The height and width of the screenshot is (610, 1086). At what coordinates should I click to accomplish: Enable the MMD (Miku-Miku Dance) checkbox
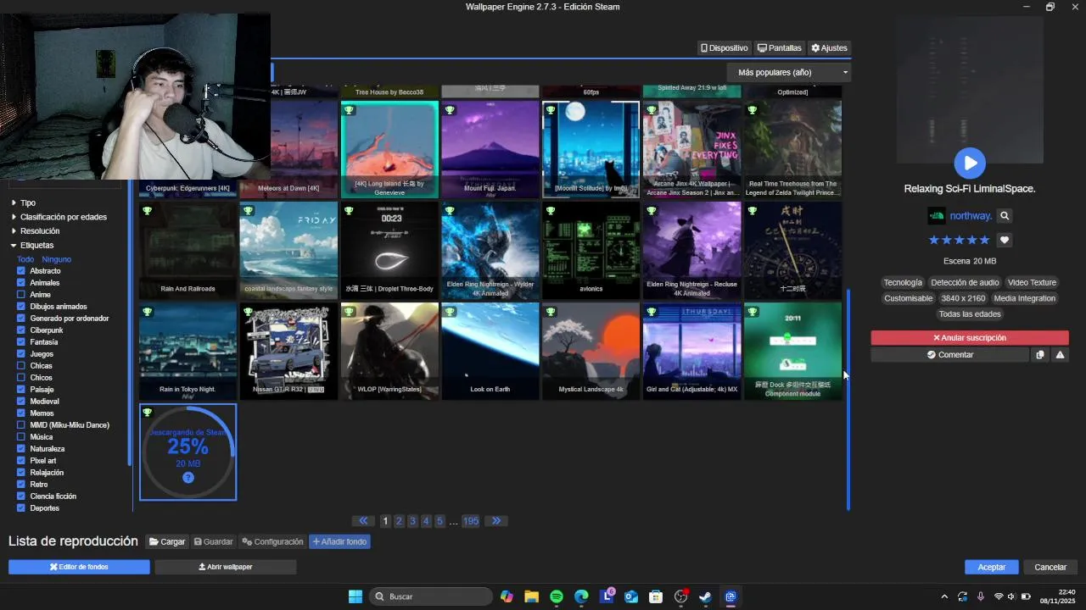[21, 425]
